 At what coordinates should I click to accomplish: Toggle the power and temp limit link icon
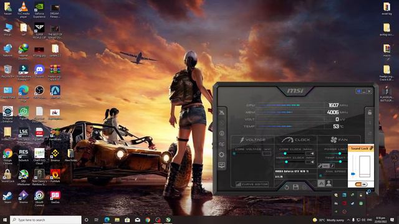tap(320, 166)
